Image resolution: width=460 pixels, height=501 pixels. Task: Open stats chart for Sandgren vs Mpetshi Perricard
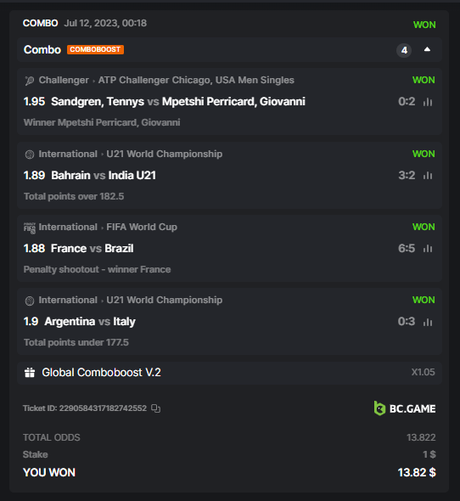pyautogui.click(x=428, y=102)
